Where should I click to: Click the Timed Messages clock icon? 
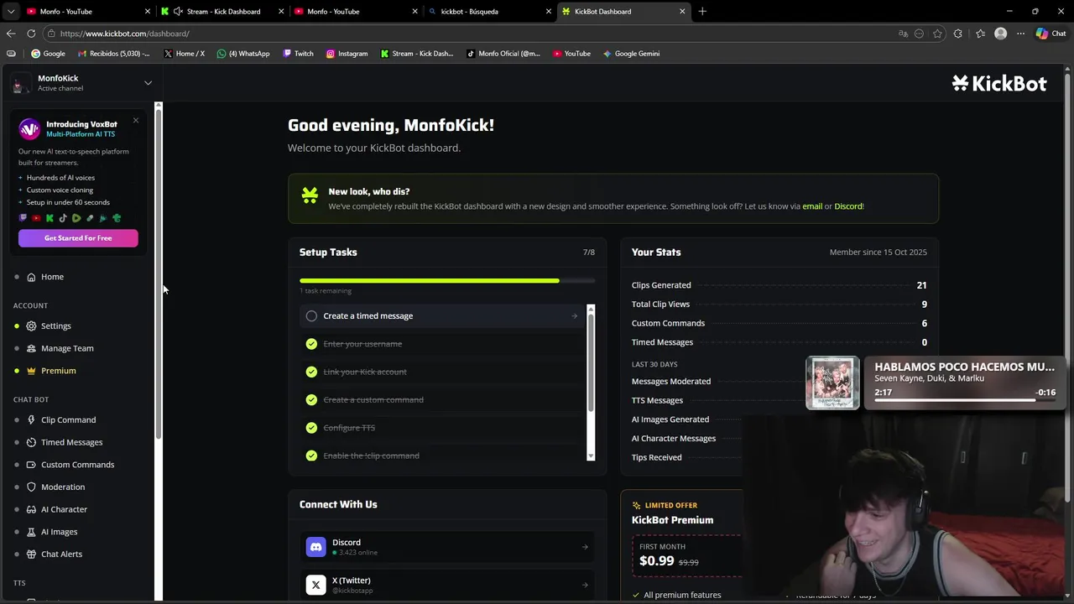coord(31,442)
